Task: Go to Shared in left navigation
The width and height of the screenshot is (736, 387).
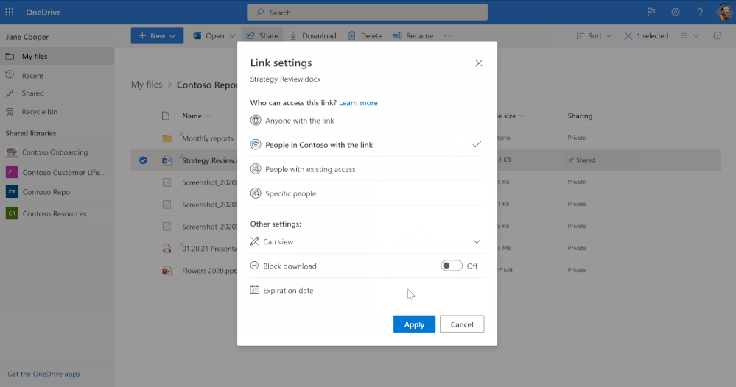Action: 32,93
